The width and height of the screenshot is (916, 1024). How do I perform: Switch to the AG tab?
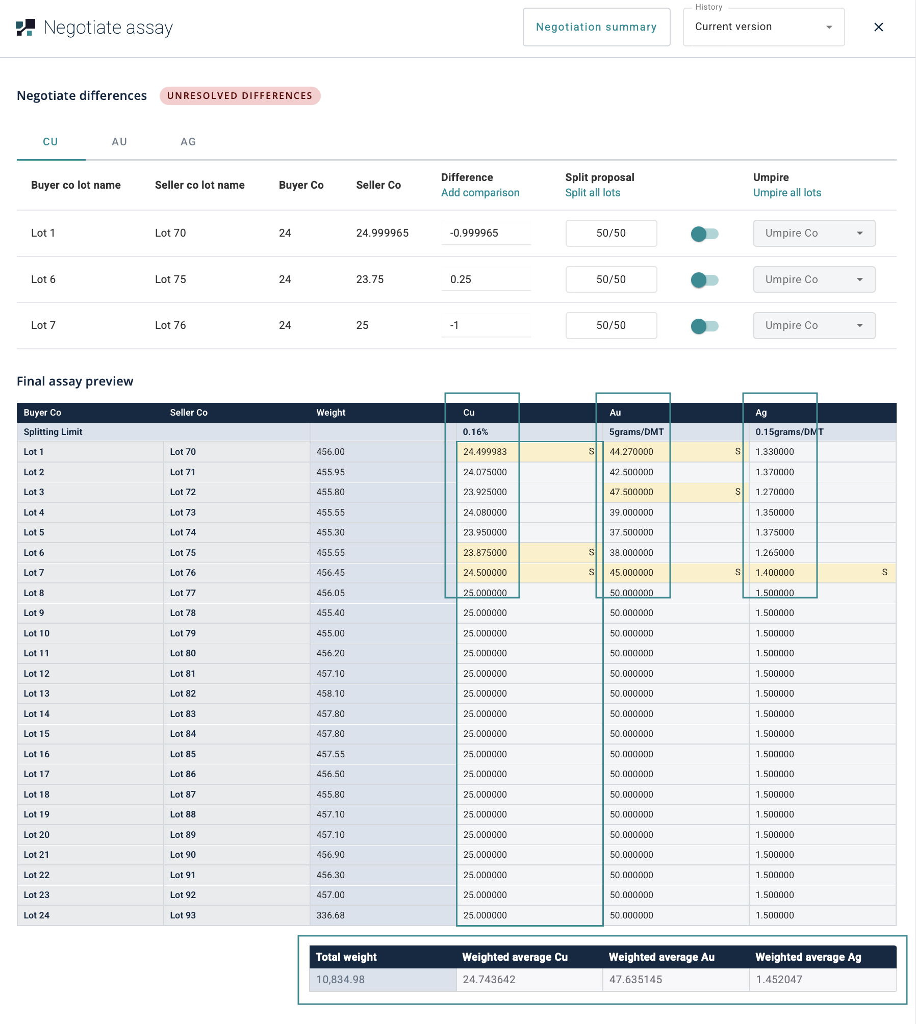[188, 142]
